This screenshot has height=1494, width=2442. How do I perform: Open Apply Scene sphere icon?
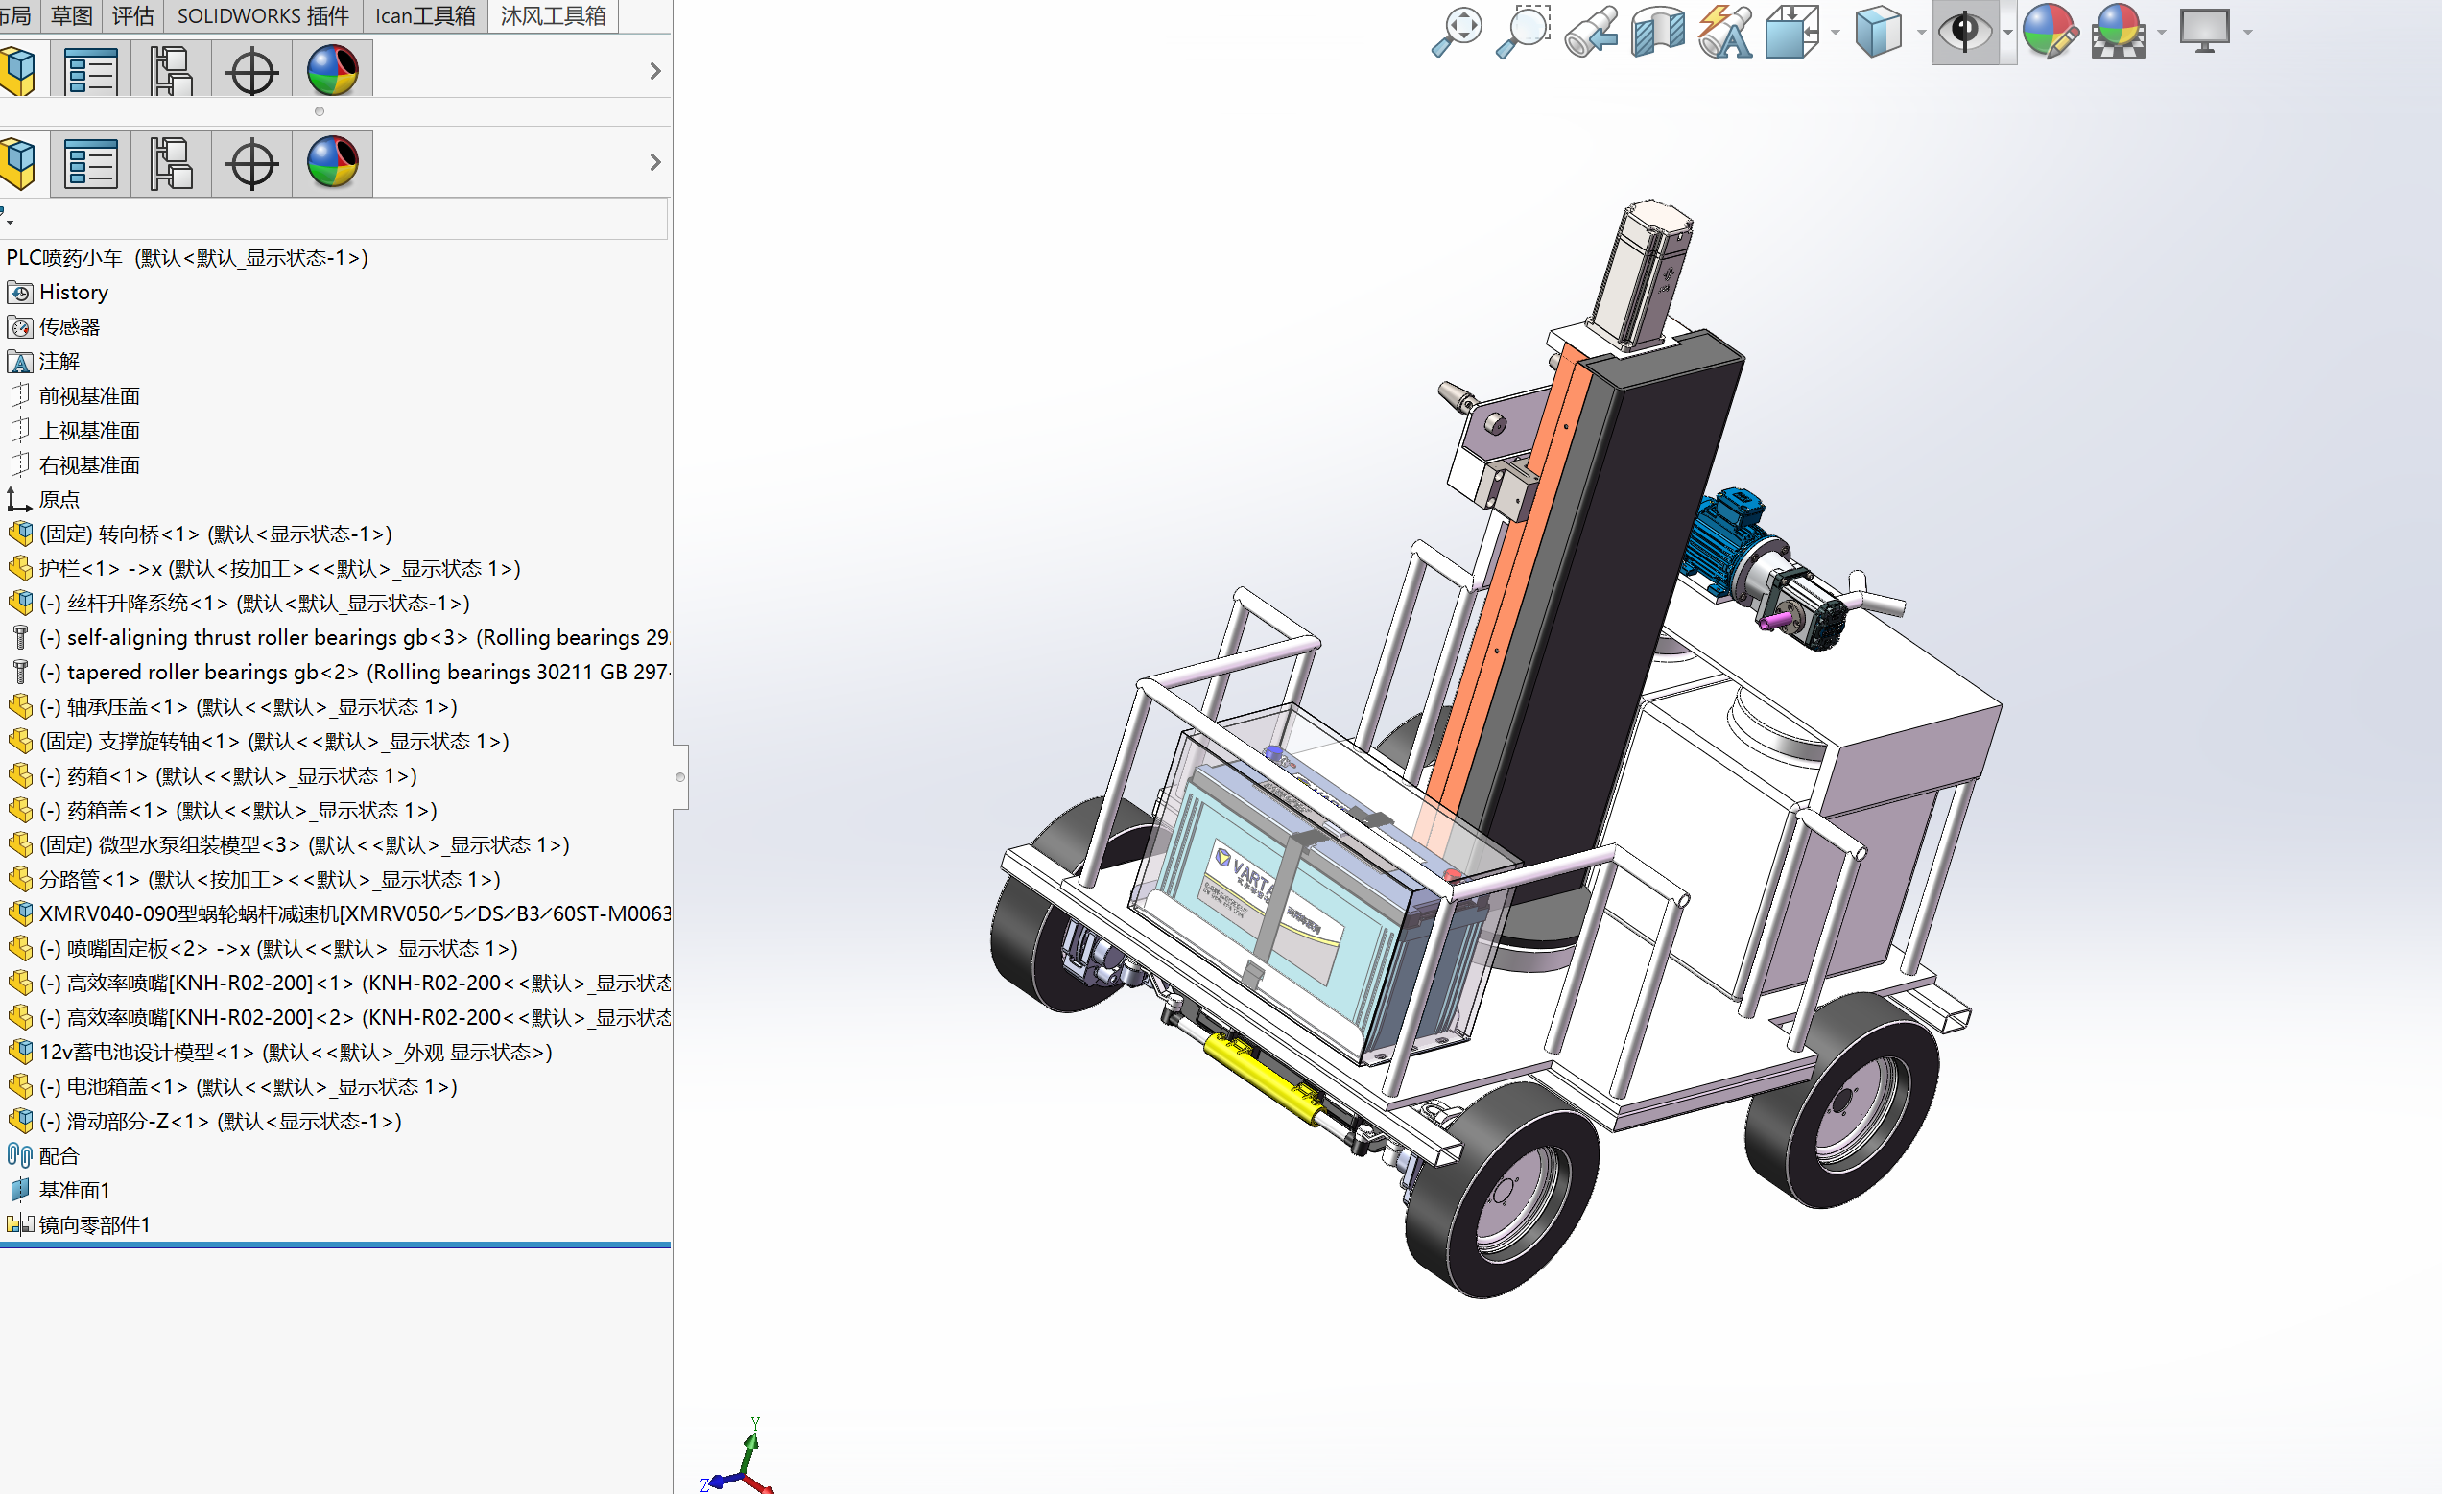click(2118, 32)
